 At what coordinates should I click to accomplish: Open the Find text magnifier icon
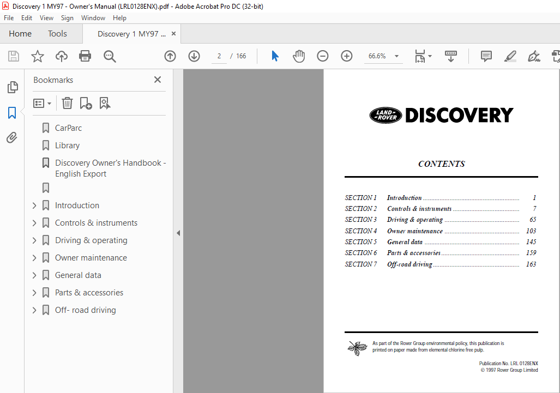tap(110, 56)
